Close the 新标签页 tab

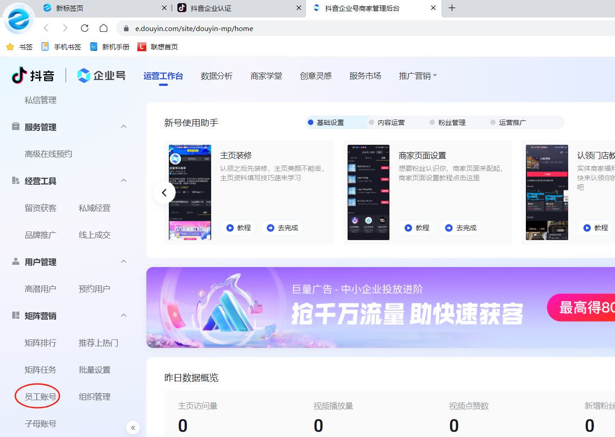[x=164, y=8]
